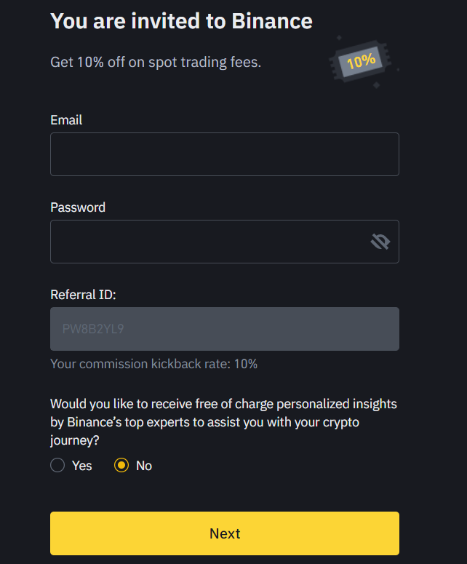Click the yellow 10% label on the coupon
This screenshot has height=564, width=467.
coord(362,61)
